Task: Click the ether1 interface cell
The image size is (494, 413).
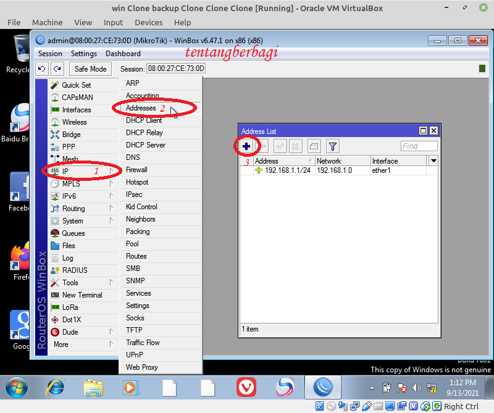Action: coord(398,170)
